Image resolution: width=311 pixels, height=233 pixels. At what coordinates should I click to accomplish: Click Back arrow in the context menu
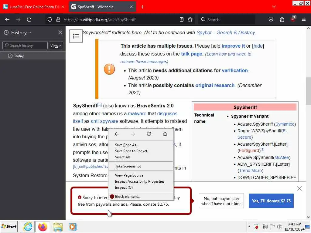pos(117,134)
